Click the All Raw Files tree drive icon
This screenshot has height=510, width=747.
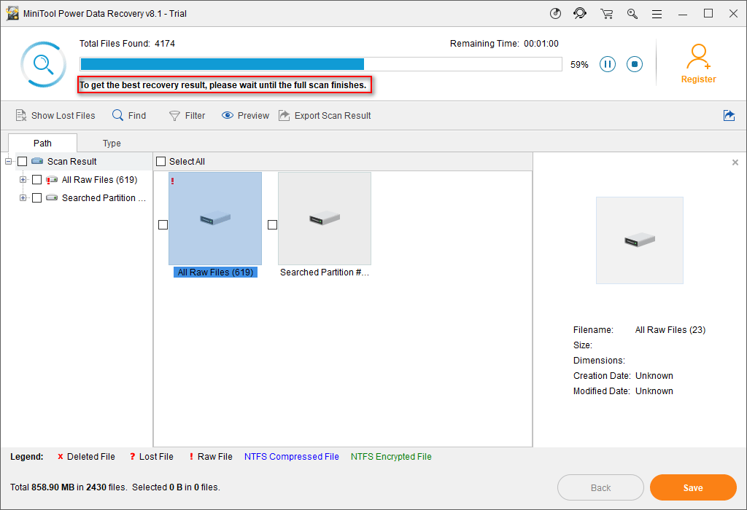click(x=52, y=180)
